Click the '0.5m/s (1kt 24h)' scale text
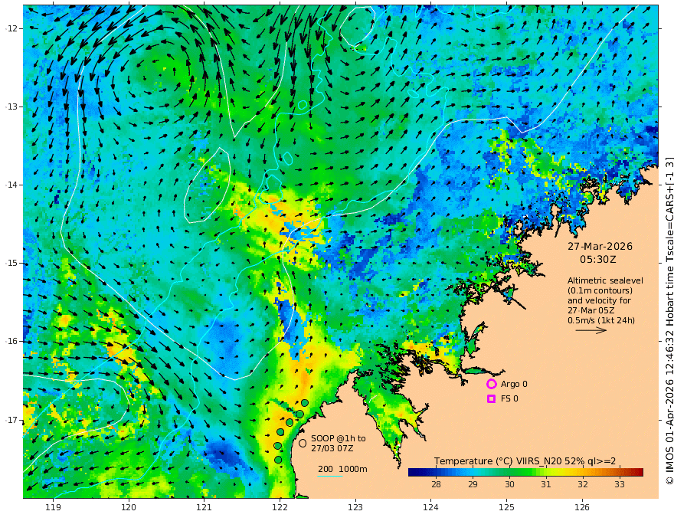The width and height of the screenshot is (674, 521). 601,320
